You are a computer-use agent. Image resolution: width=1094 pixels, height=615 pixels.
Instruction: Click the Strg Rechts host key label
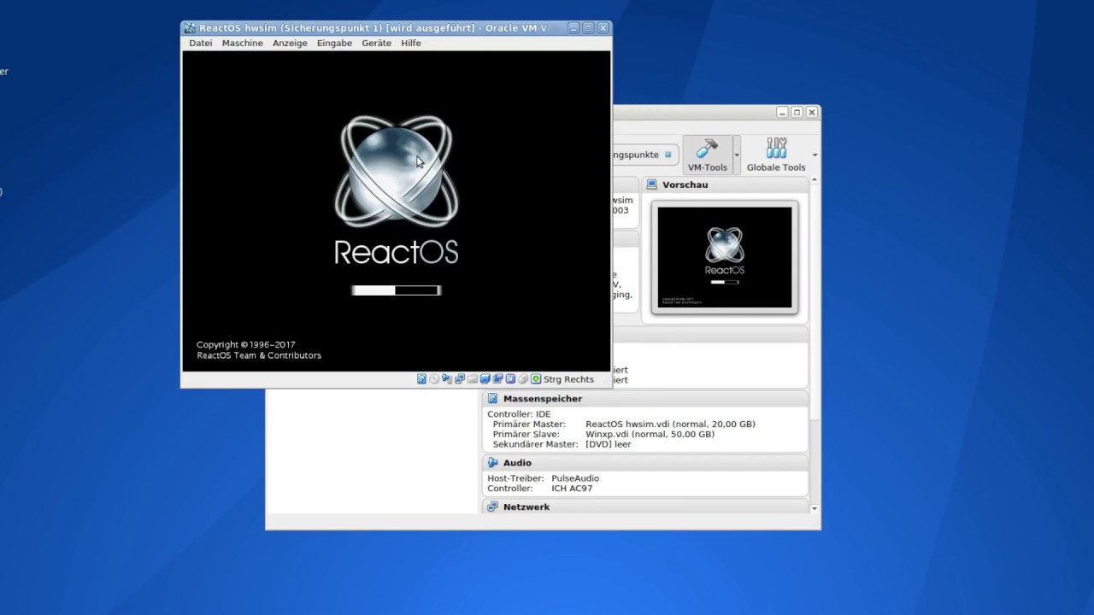(568, 379)
